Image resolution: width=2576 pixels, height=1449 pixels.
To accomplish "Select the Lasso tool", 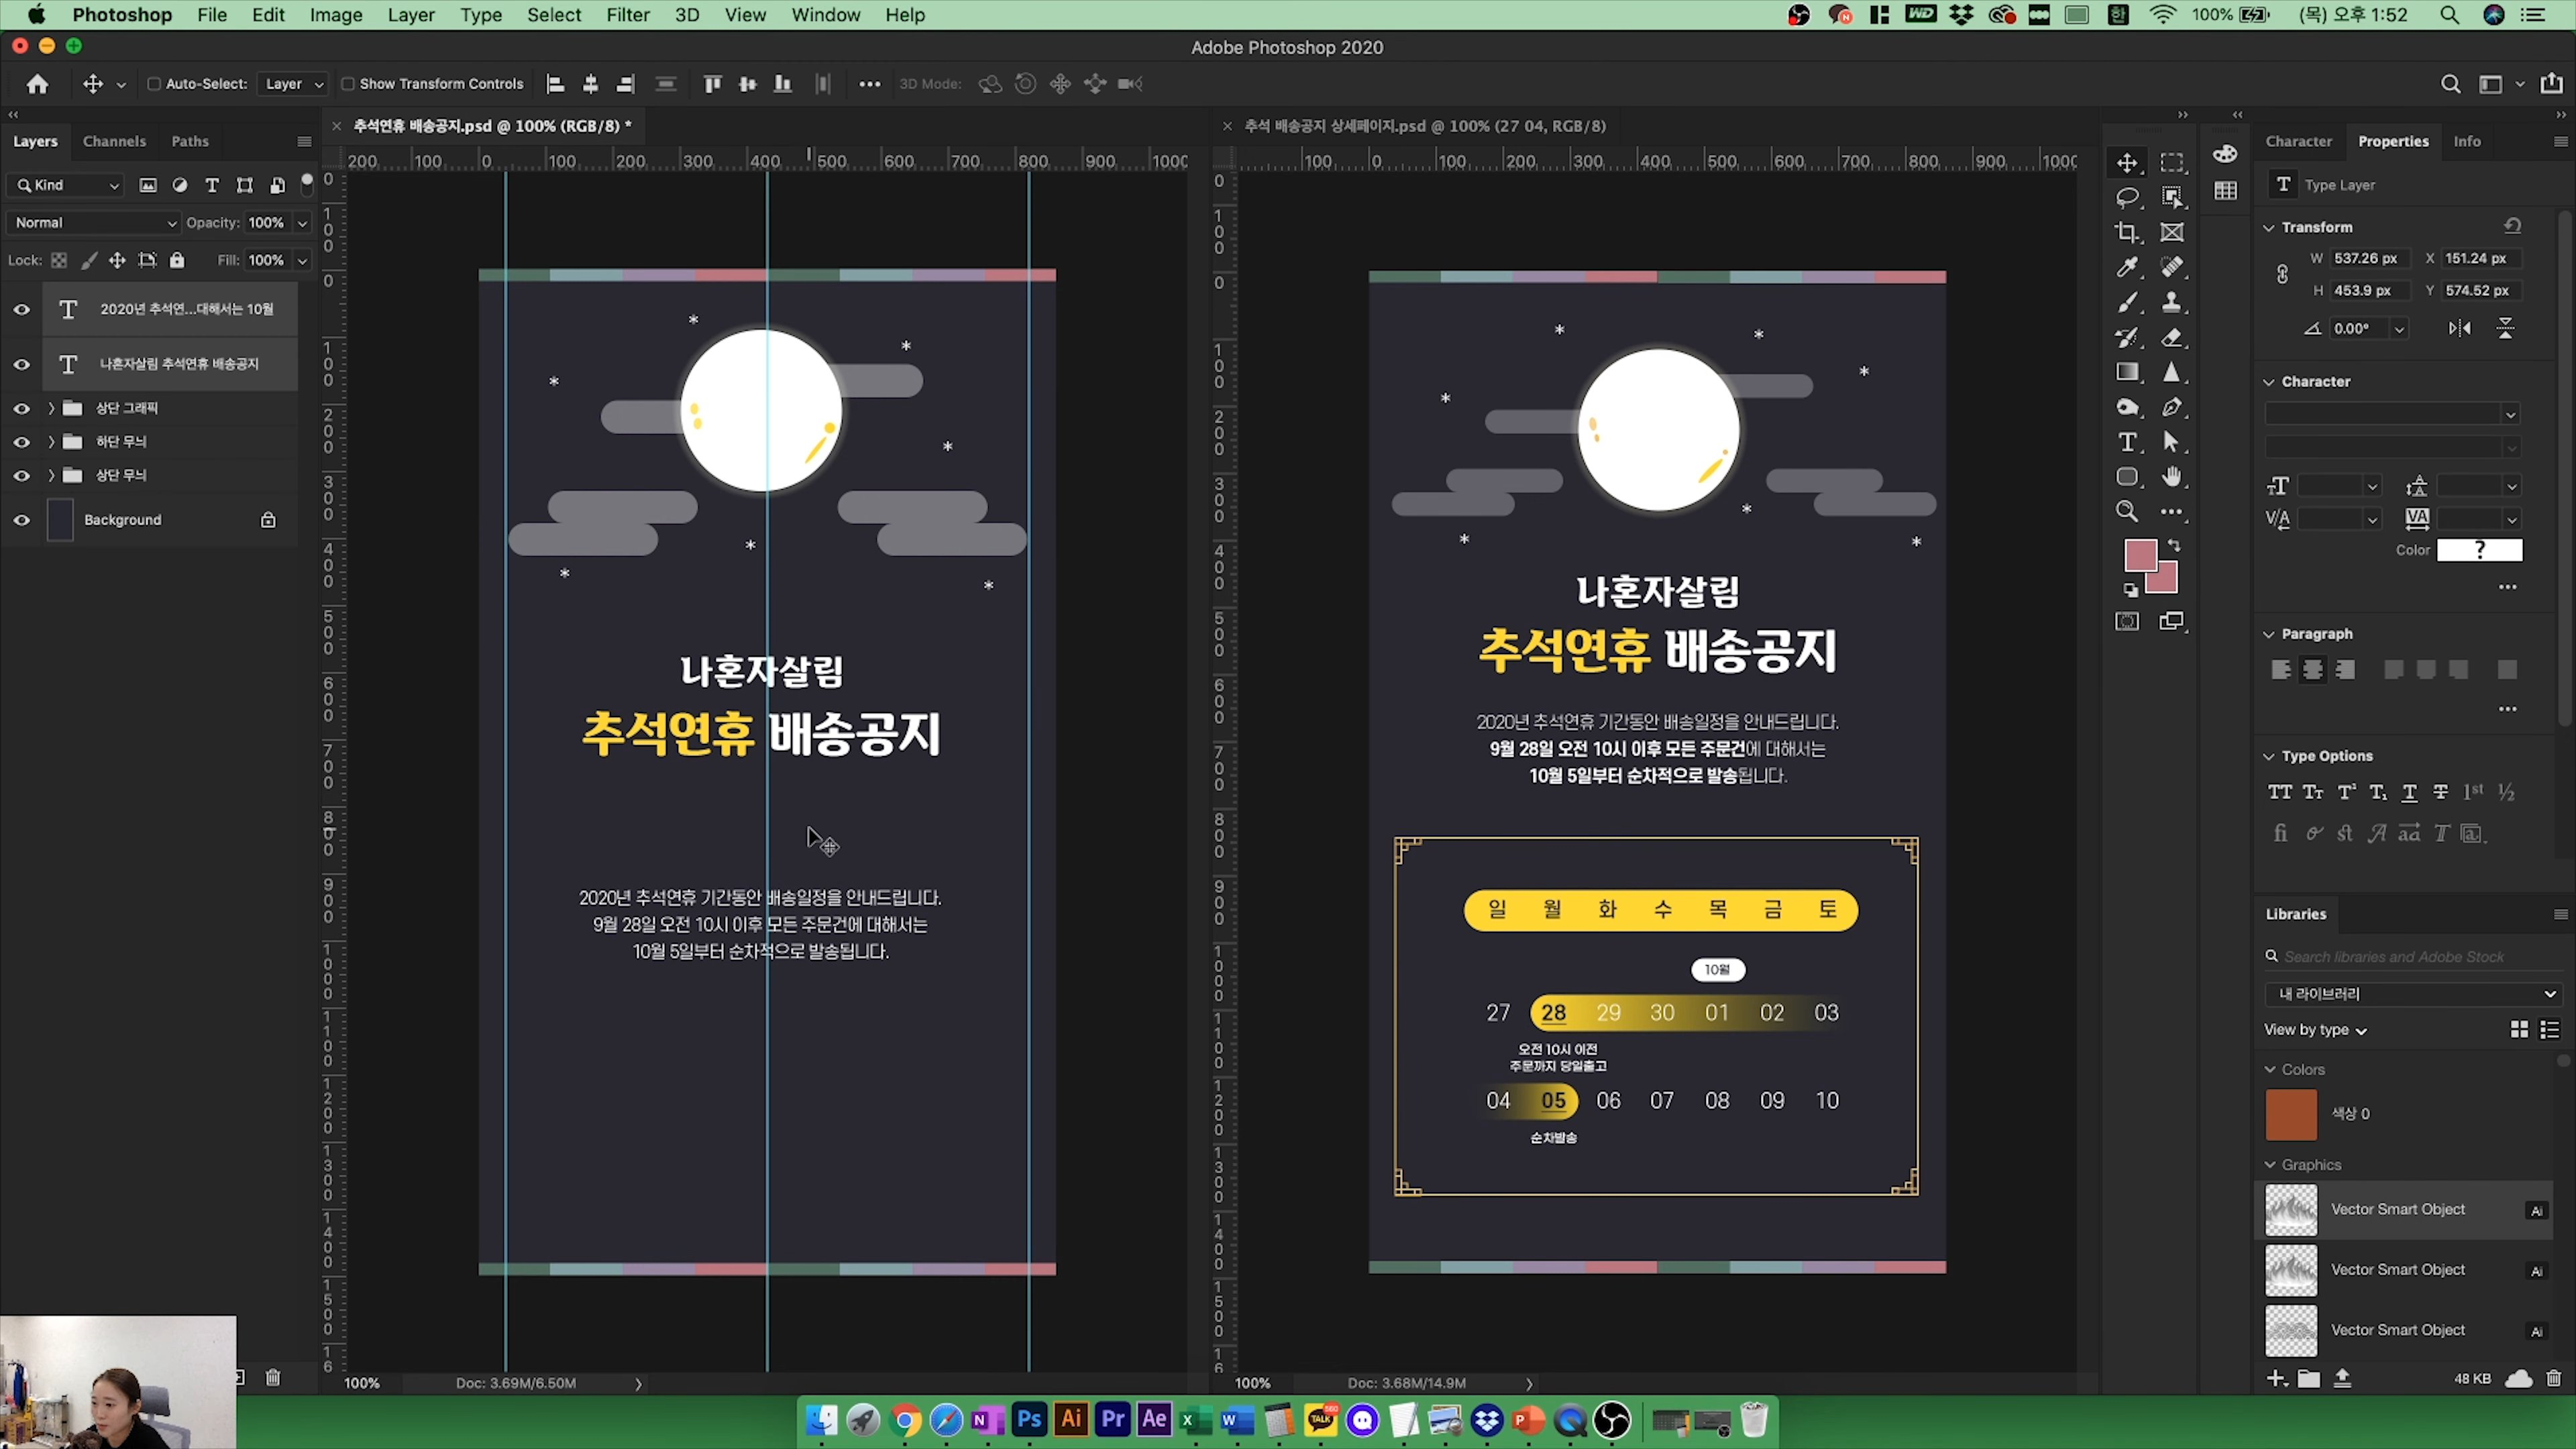I will [x=2127, y=197].
